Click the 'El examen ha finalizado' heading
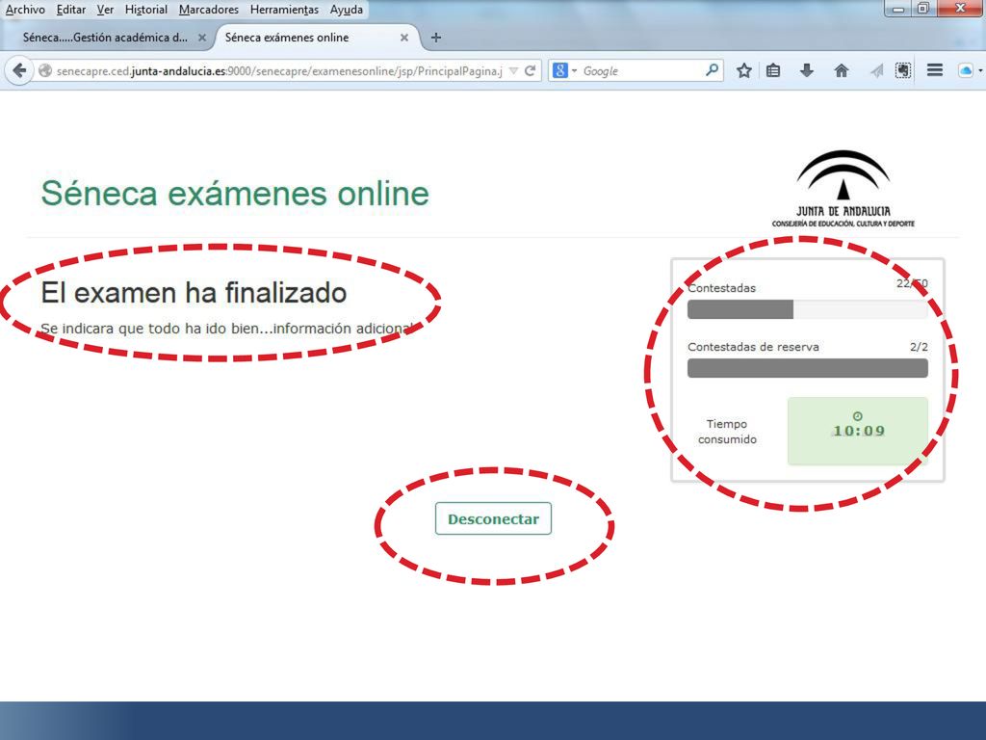Image resolution: width=986 pixels, height=740 pixels. click(x=194, y=293)
